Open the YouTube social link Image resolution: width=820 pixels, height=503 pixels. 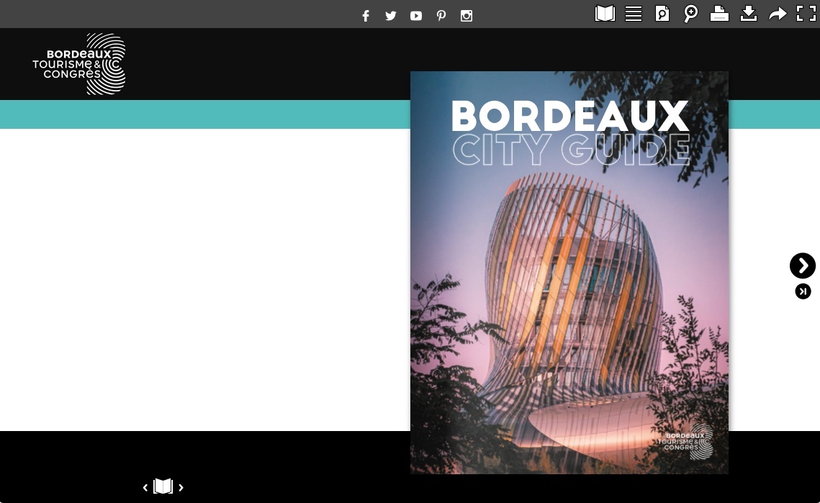[415, 16]
